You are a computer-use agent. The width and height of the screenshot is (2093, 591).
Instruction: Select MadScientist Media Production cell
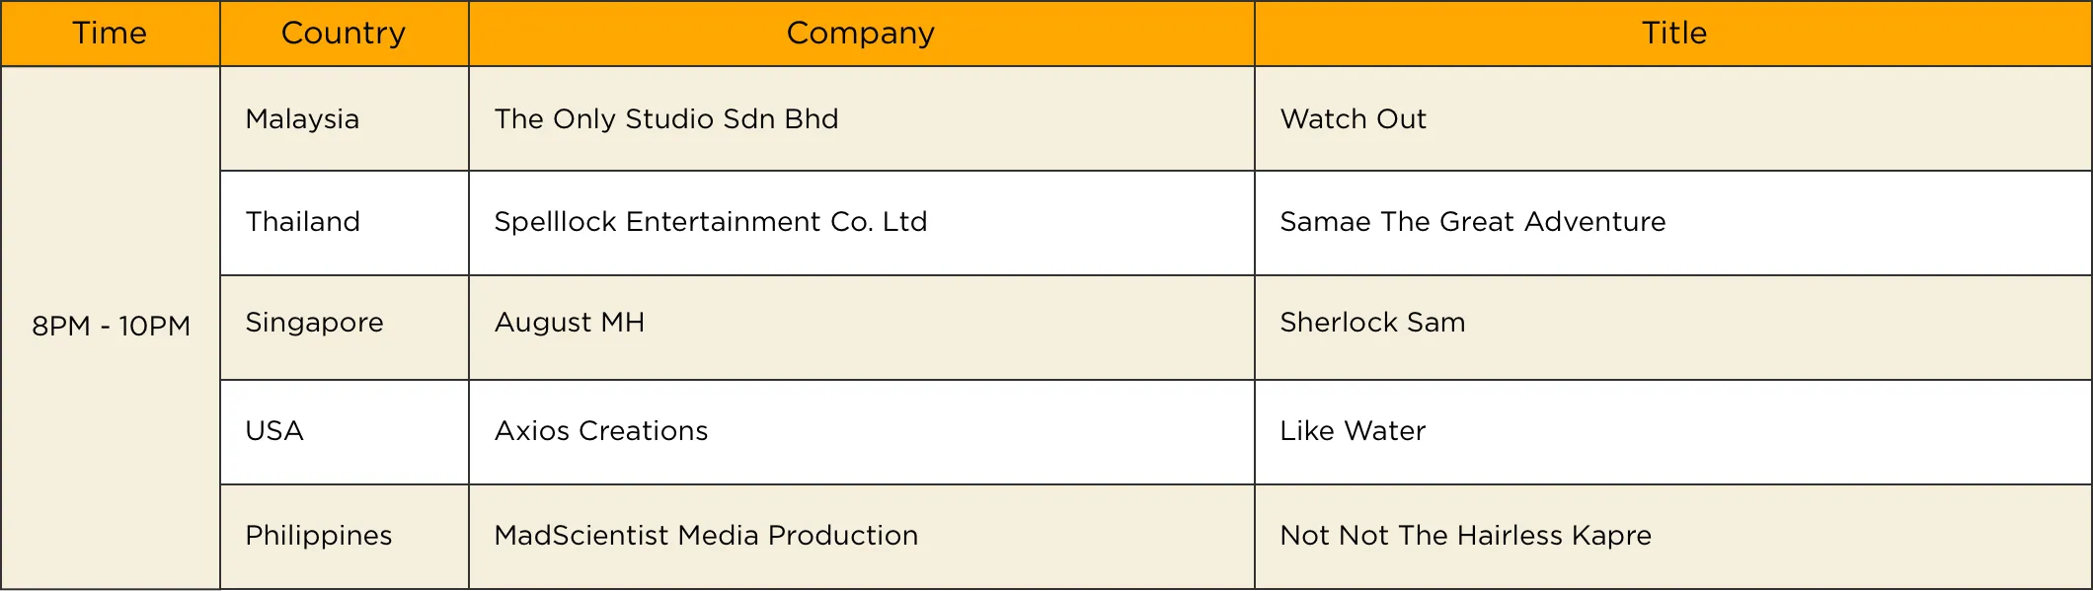click(x=706, y=536)
